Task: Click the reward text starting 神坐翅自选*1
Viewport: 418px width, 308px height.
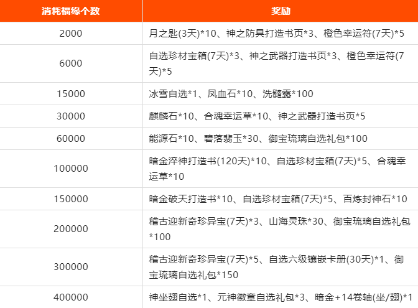Action: pyautogui.click(x=281, y=297)
